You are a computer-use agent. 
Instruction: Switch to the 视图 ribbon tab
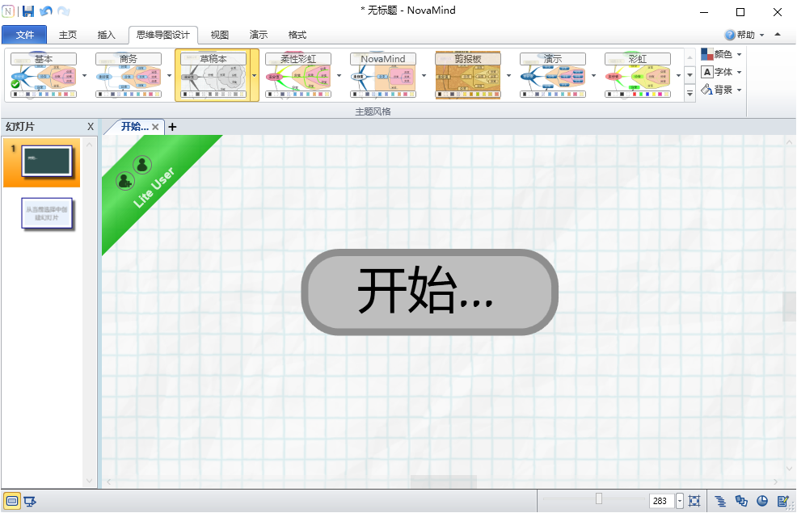point(220,35)
